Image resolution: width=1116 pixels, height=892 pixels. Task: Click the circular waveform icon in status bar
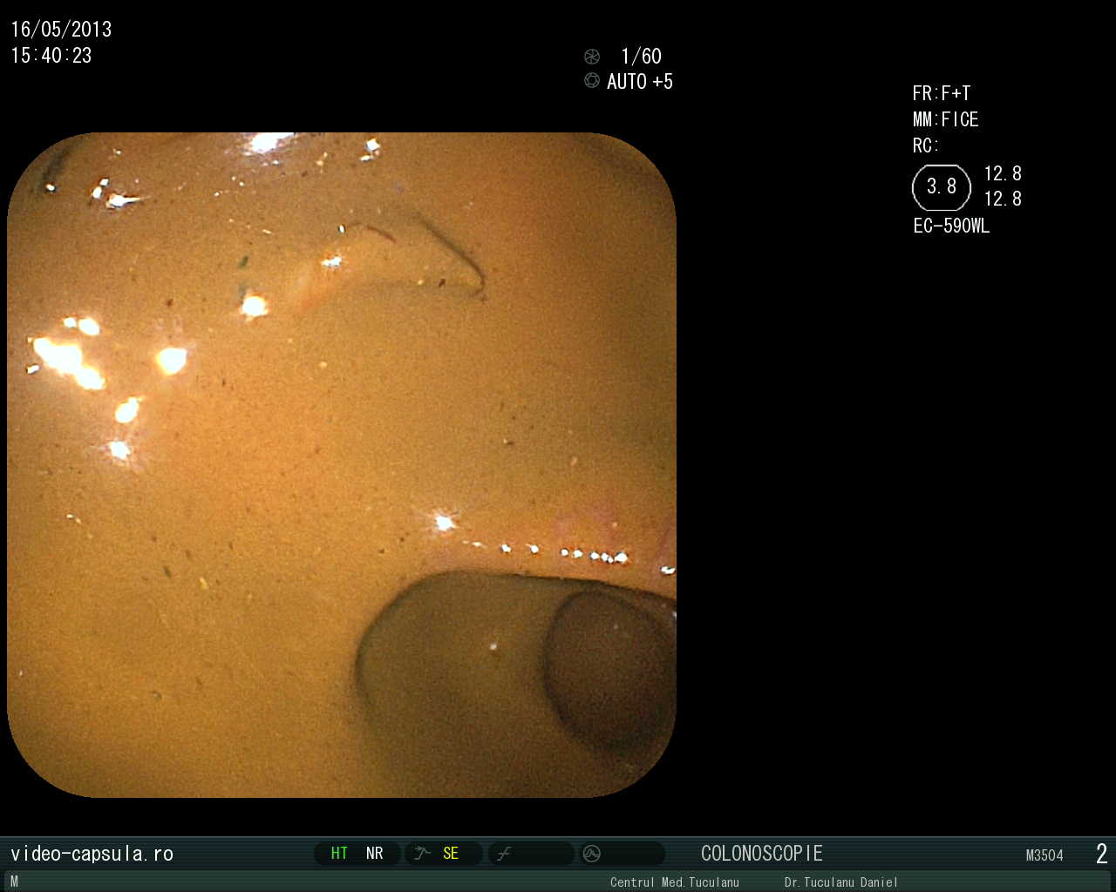tap(592, 854)
